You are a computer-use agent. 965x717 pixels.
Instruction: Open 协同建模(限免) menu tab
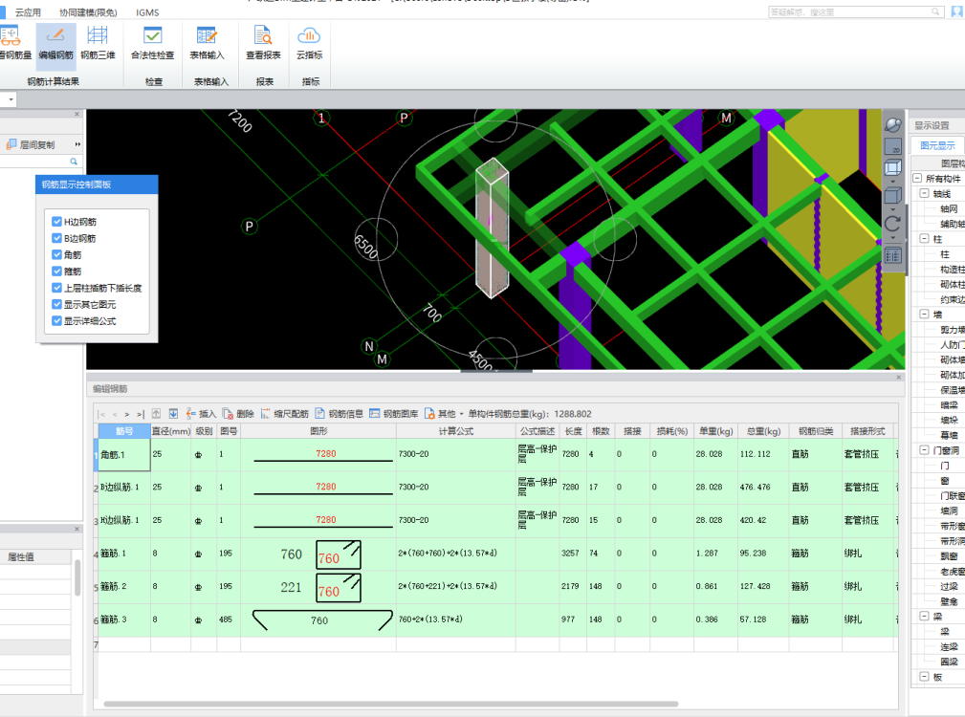click(88, 12)
